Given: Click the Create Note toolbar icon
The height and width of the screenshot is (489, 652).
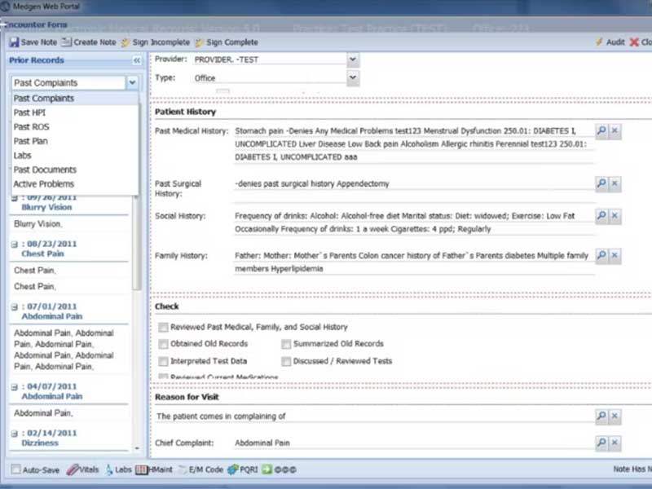Looking at the screenshot, I should (x=67, y=42).
